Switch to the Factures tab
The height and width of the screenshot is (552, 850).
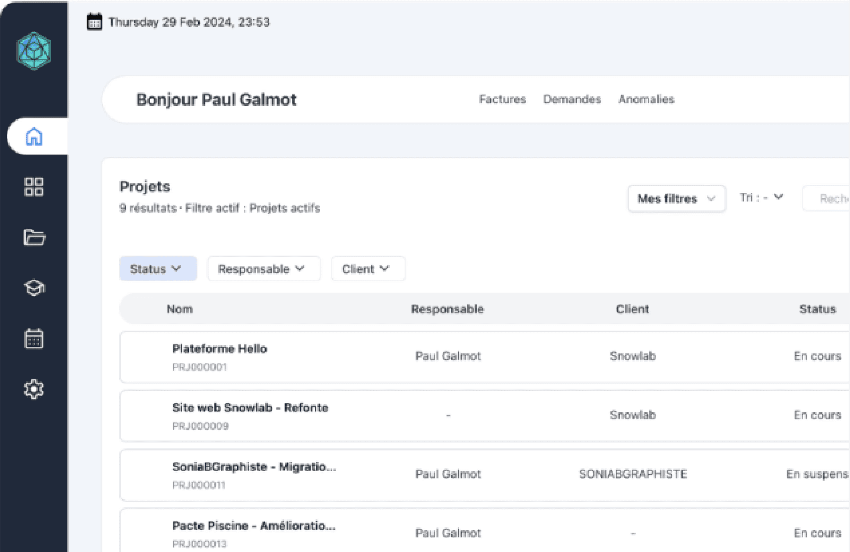pyautogui.click(x=502, y=99)
